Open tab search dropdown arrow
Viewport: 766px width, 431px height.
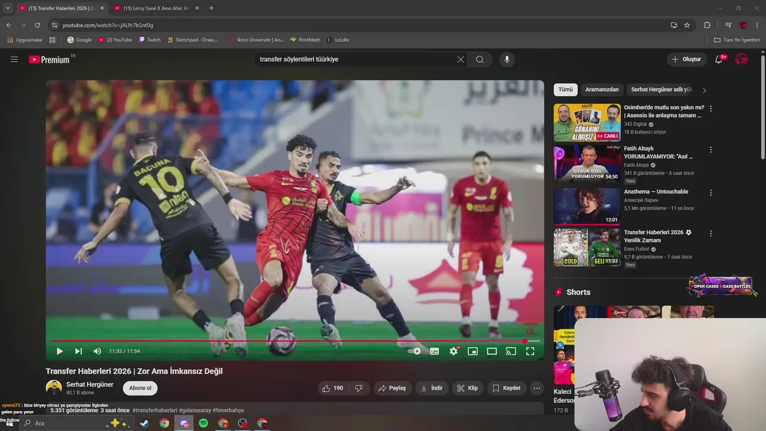[8, 8]
